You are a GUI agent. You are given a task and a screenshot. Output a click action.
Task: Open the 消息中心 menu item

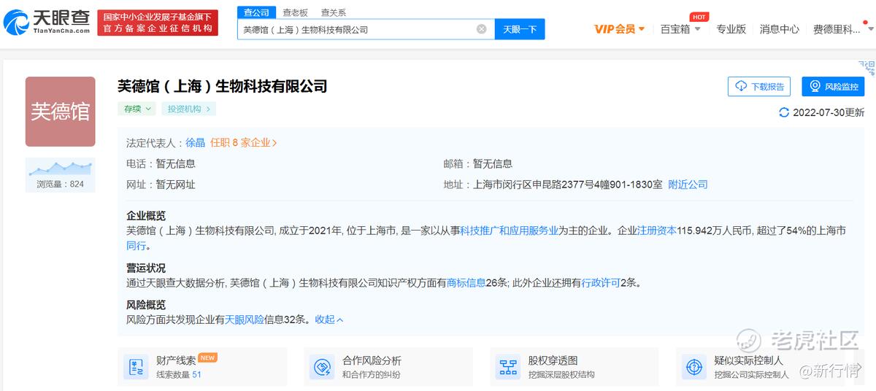point(780,29)
